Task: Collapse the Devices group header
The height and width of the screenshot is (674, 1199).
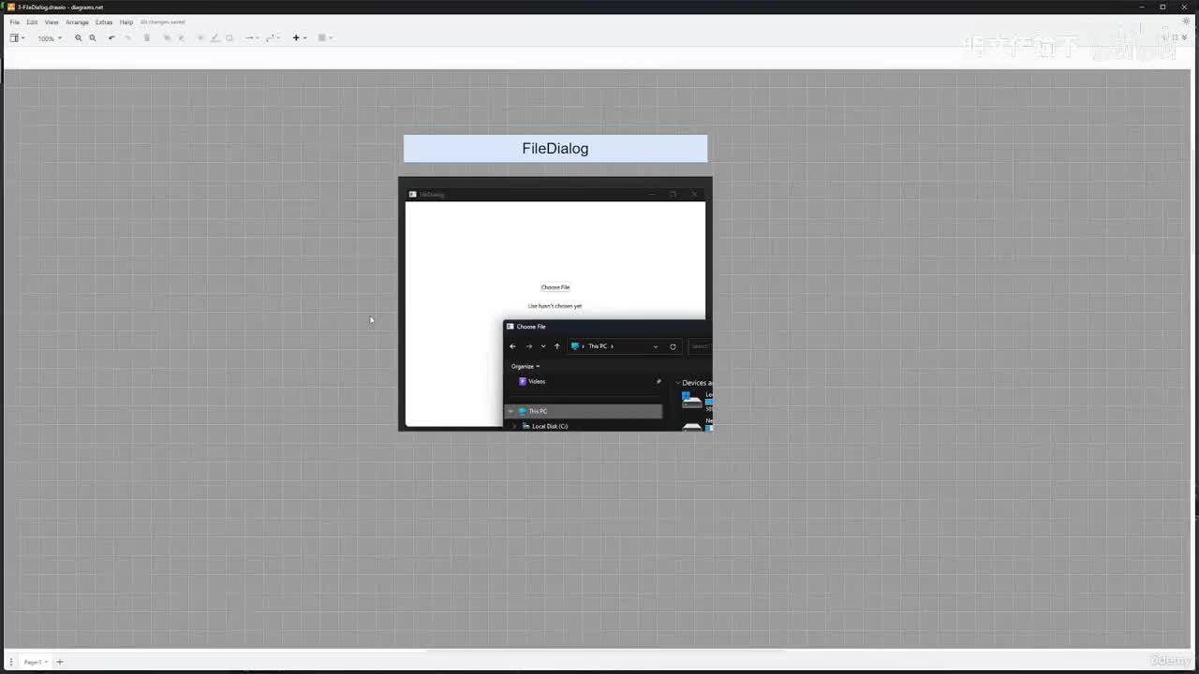Action: coord(677,383)
